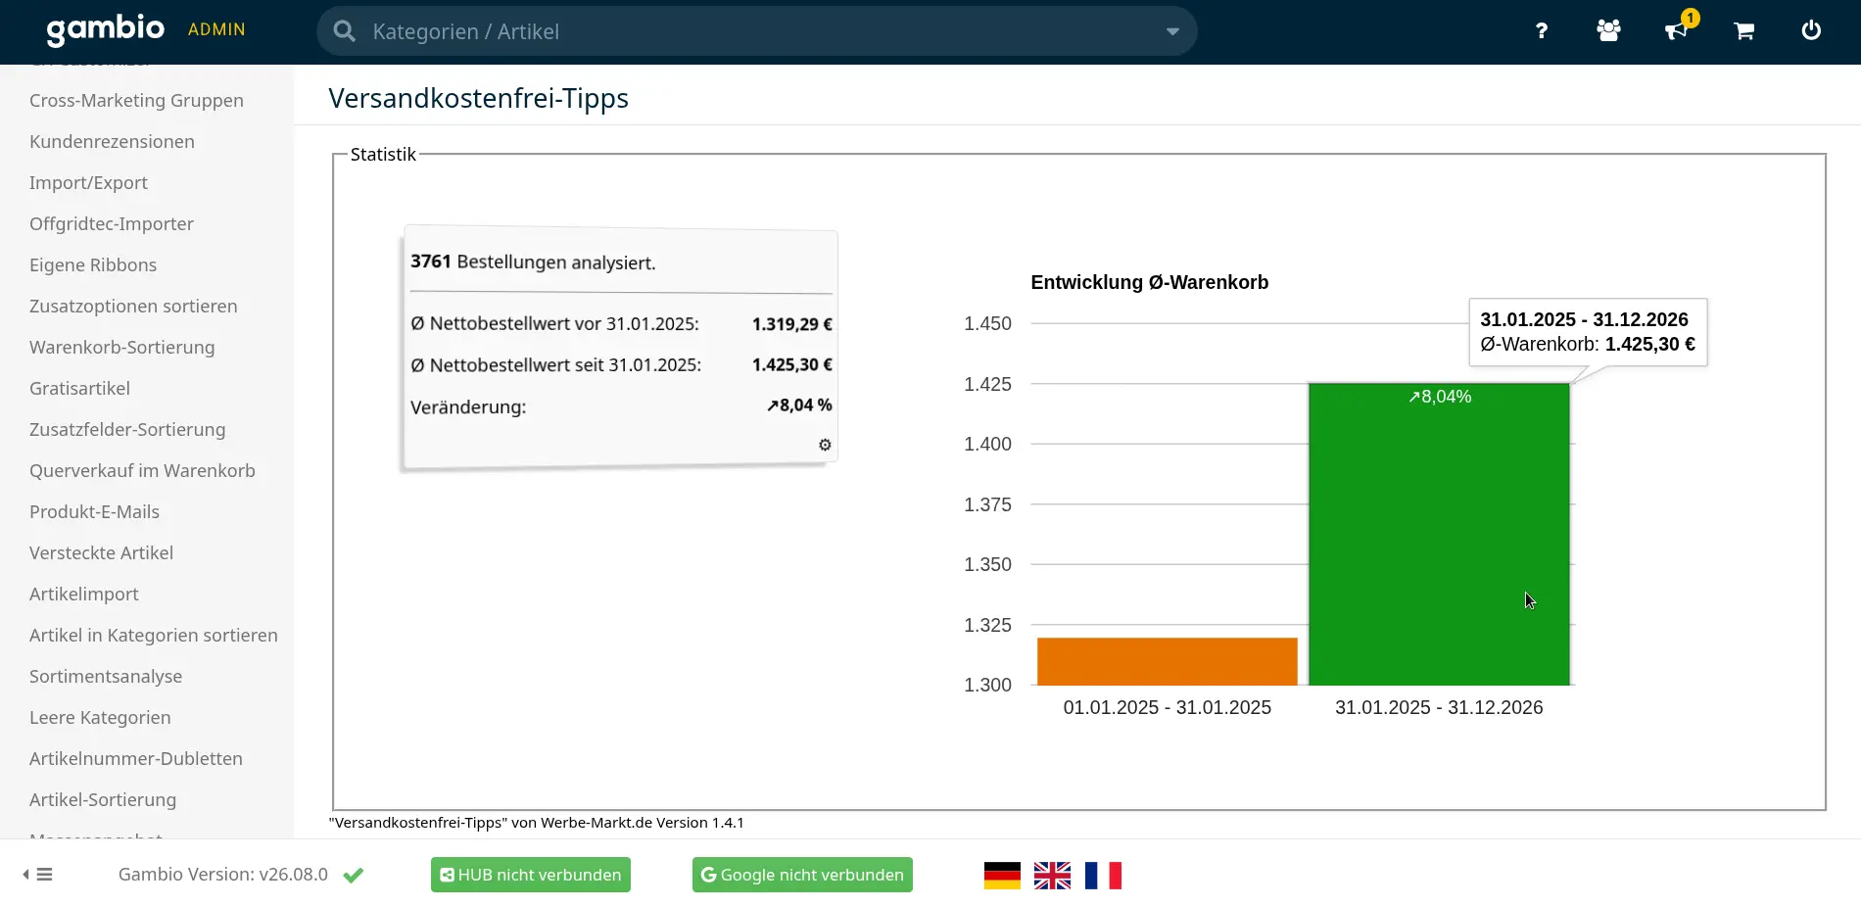
Task: Open Warenkorb-Sortierung menu item
Action: click(x=122, y=348)
